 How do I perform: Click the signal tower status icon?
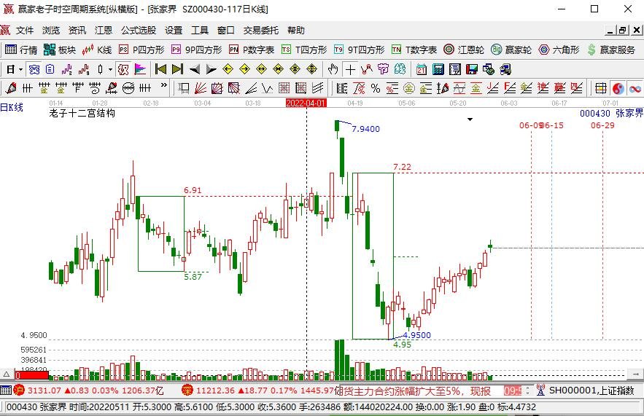pos(540,391)
